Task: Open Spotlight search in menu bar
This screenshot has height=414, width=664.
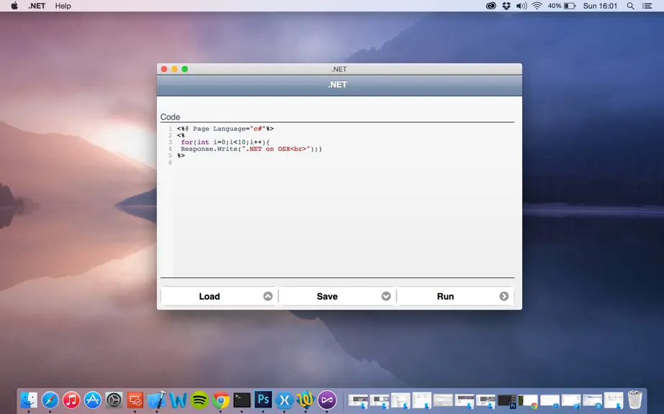Action: (631, 6)
